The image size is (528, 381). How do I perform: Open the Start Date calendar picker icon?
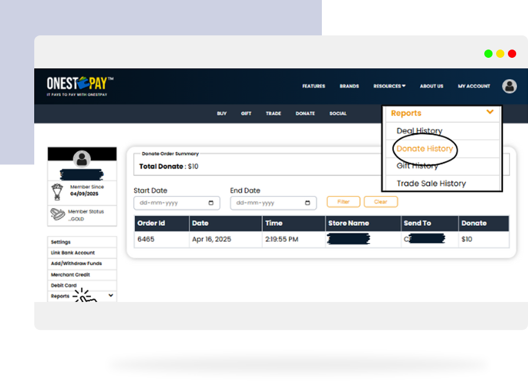pos(211,203)
